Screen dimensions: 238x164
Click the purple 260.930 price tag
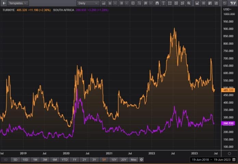(228, 123)
